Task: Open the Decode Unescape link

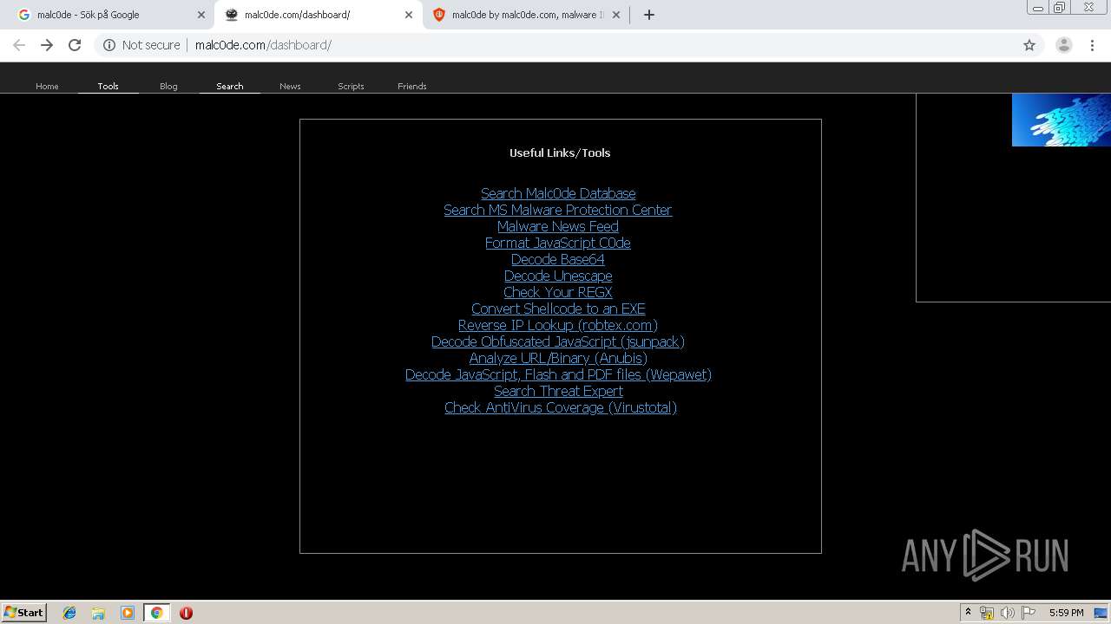Action: pyautogui.click(x=558, y=276)
